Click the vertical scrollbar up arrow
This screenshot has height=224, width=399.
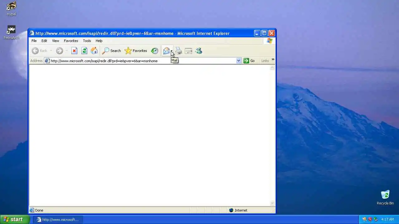pos(272,68)
